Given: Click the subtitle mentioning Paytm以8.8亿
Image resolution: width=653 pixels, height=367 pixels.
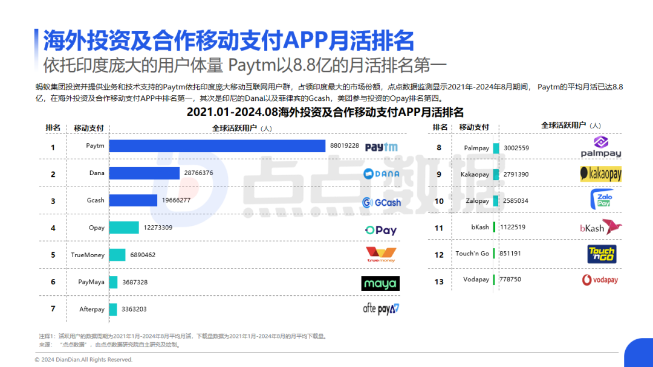Looking at the screenshot, I should tap(245, 65).
